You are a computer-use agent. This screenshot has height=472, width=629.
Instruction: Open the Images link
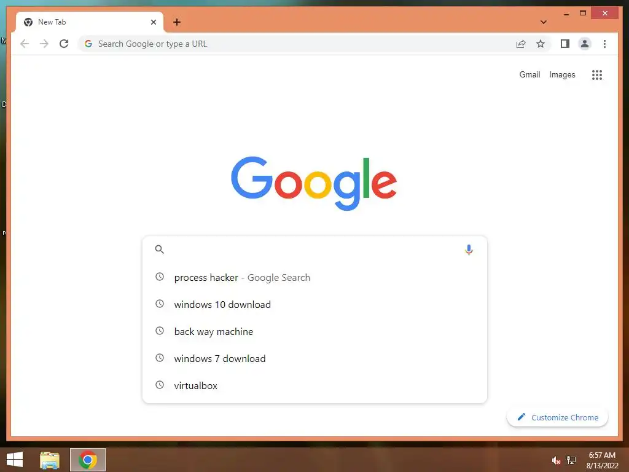point(562,74)
